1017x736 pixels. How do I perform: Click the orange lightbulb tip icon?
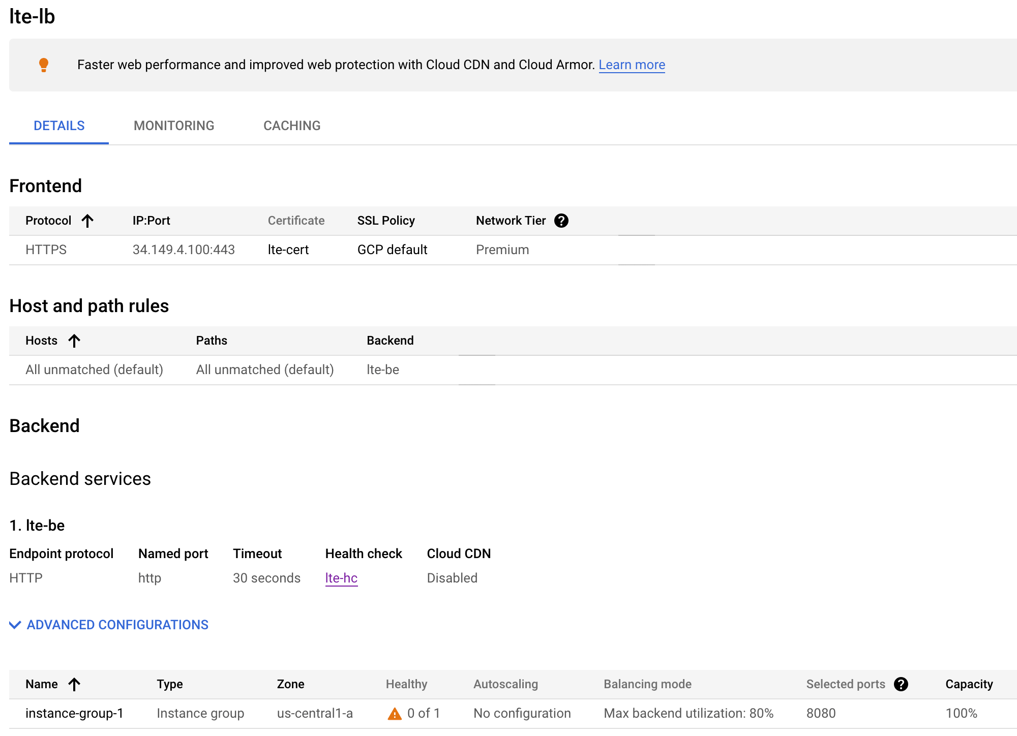44,65
